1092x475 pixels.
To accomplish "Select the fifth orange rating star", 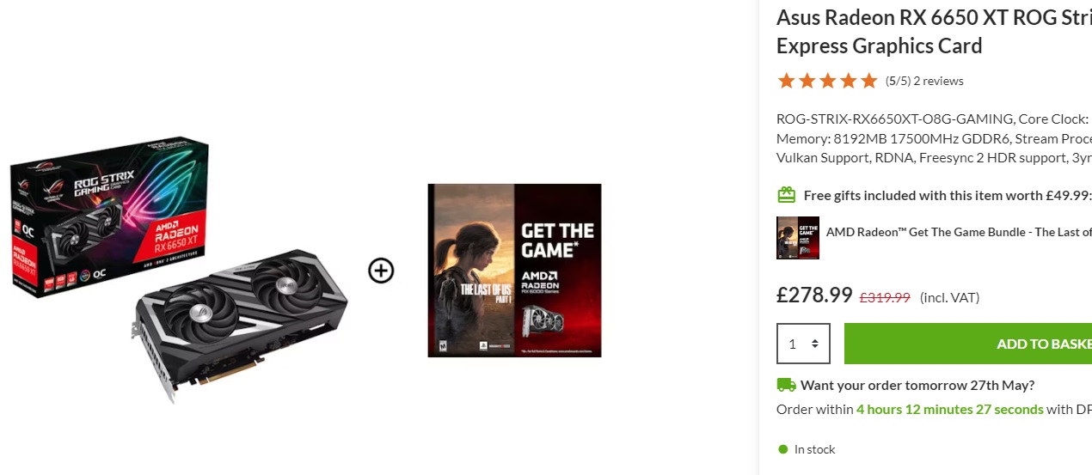I will [x=868, y=81].
